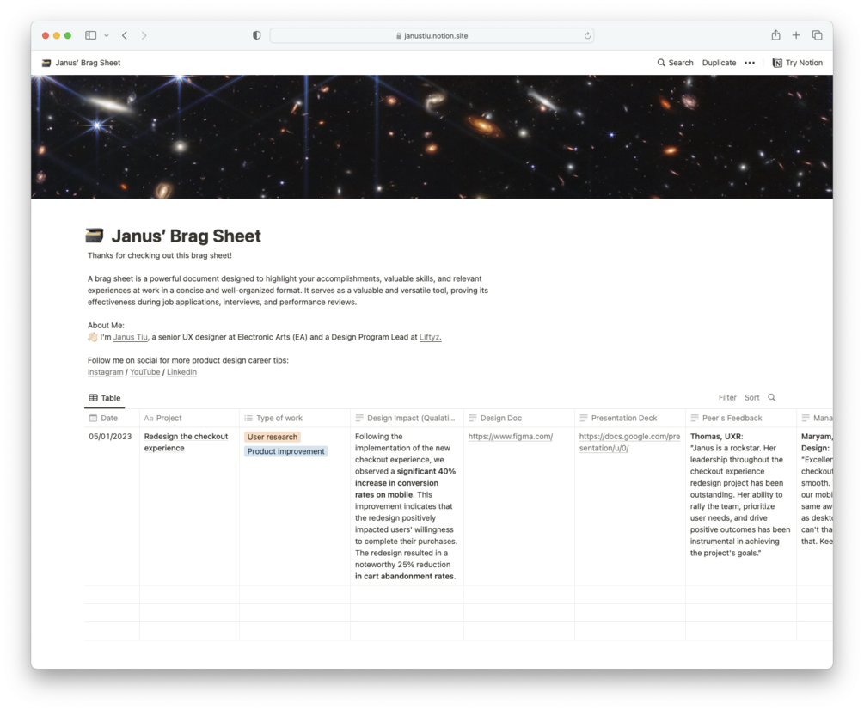Click the Design Impact column header
Viewport: 864px width, 710px height.
tap(407, 418)
